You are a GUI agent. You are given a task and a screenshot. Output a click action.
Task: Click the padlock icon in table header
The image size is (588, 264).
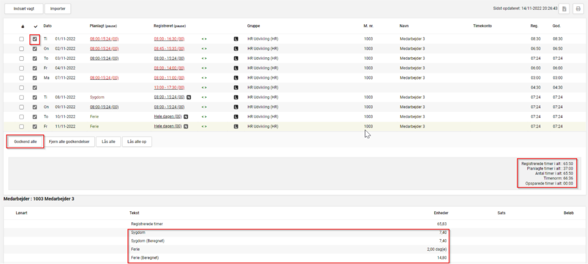pyautogui.click(x=22, y=26)
